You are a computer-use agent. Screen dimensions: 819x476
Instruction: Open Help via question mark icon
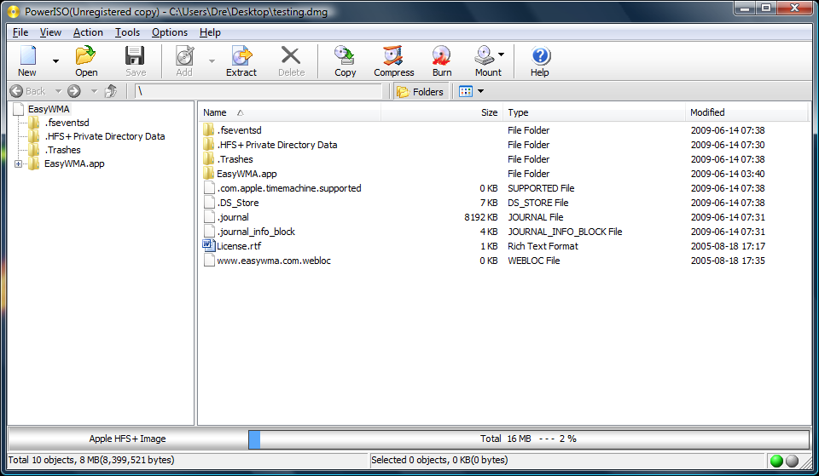tap(540, 56)
